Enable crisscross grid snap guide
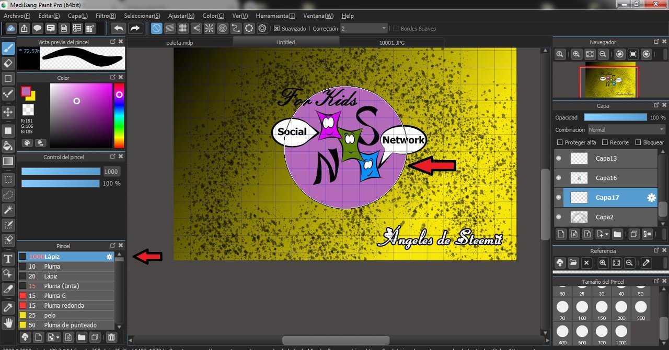 [183, 28]
